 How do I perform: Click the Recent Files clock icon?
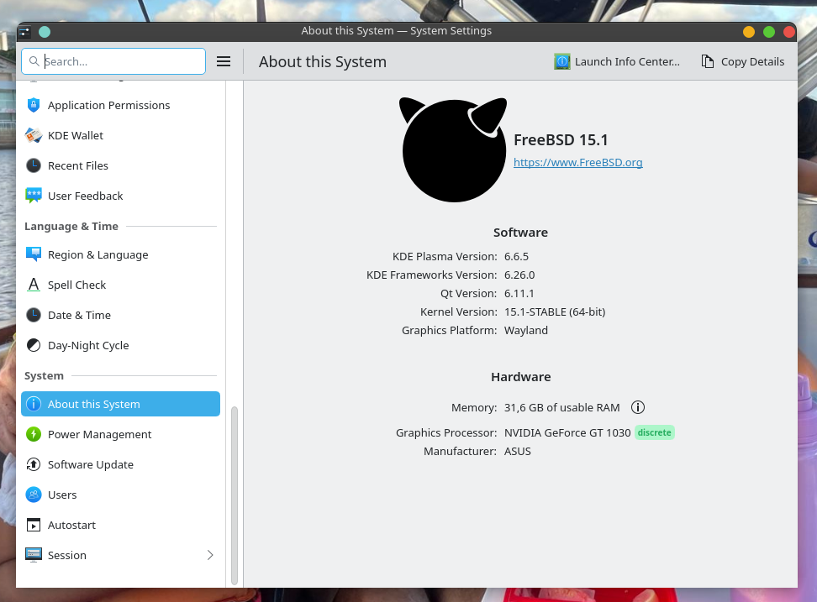click(34, 165)
